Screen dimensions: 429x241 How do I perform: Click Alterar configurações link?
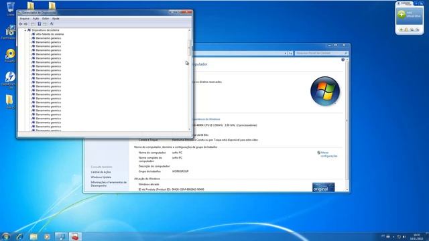click(x=329, y=155)
